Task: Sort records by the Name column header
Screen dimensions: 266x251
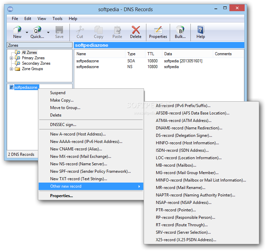Action: tap(100, 54)
